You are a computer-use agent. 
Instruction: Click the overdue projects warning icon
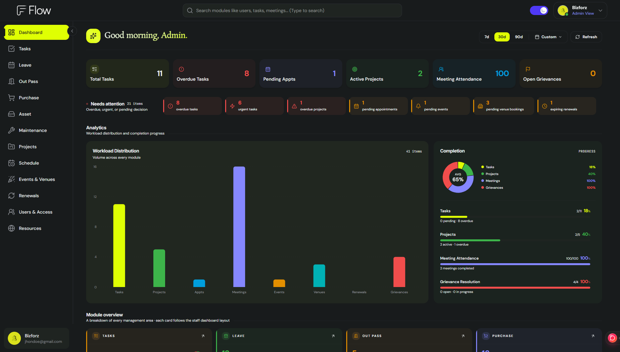294,106
